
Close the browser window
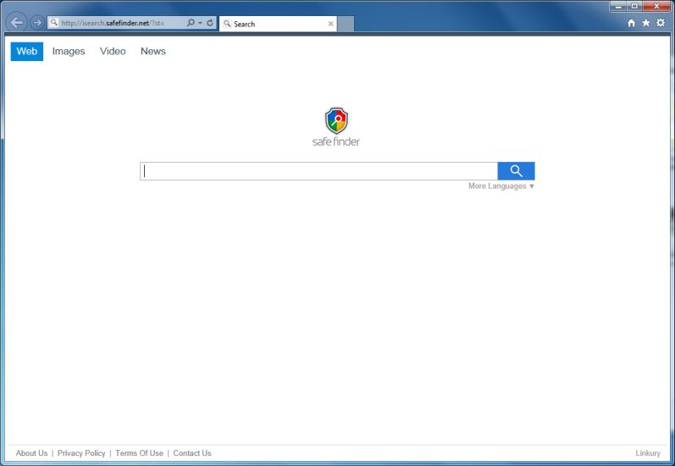coord(657,6)
